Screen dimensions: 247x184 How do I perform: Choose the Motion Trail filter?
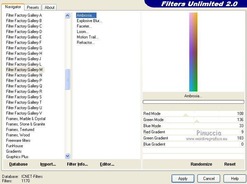88,37
